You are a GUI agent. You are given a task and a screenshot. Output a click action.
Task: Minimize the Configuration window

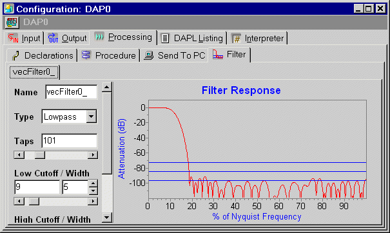(x=358, y=9)
